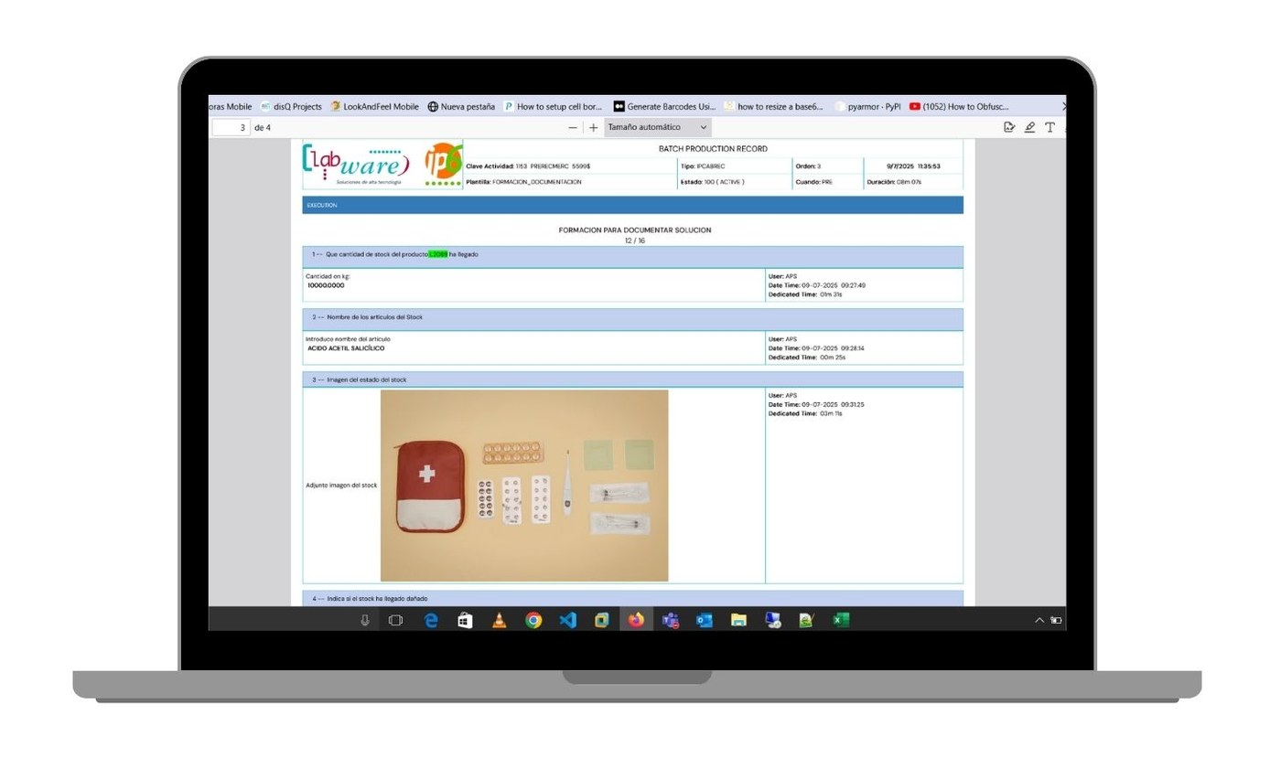Open Task View from the taskbar
Viewport: 1281px width, 758px height.
395,620
